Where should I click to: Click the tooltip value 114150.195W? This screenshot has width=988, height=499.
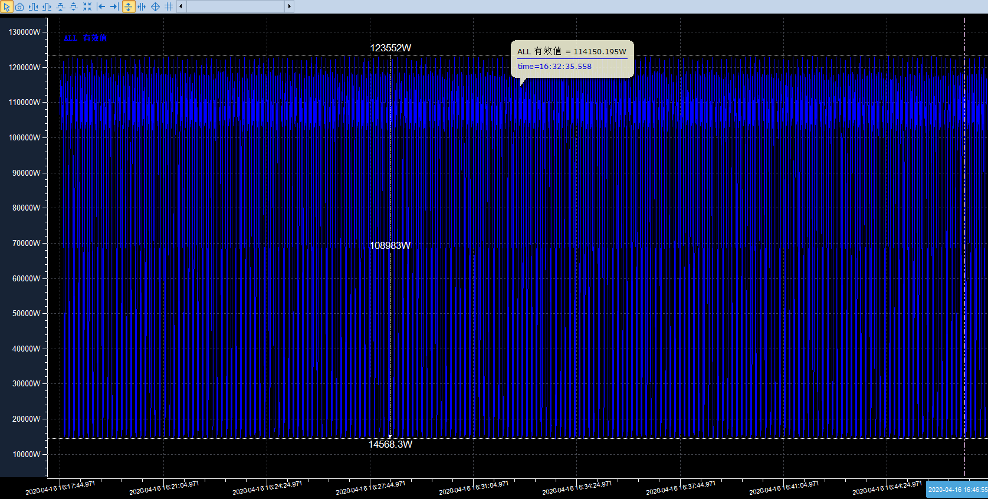(600, 52)
